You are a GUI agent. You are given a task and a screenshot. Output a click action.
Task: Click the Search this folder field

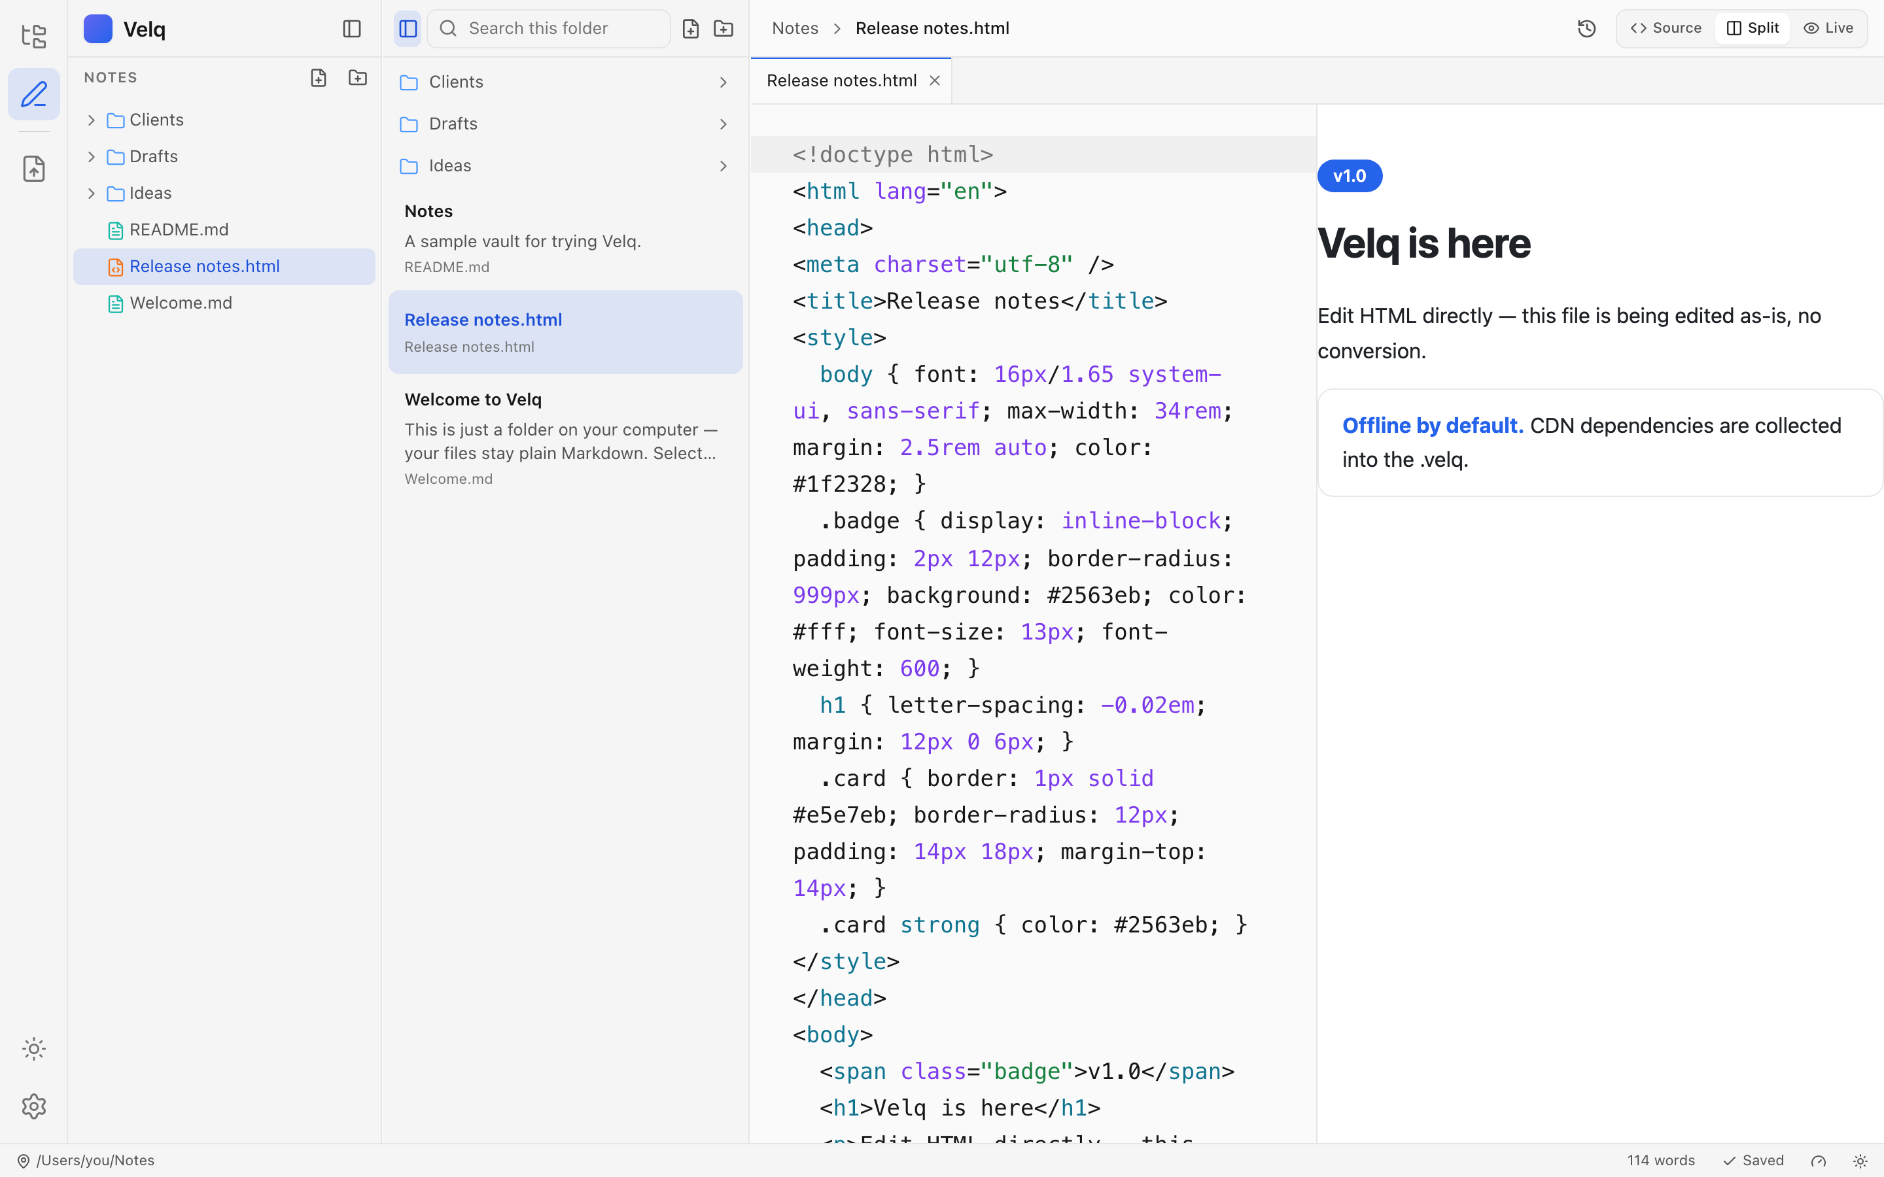pos(549,29)
